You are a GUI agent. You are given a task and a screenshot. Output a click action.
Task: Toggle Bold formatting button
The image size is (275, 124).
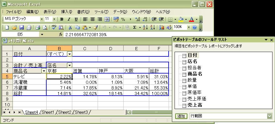point(62,19)
